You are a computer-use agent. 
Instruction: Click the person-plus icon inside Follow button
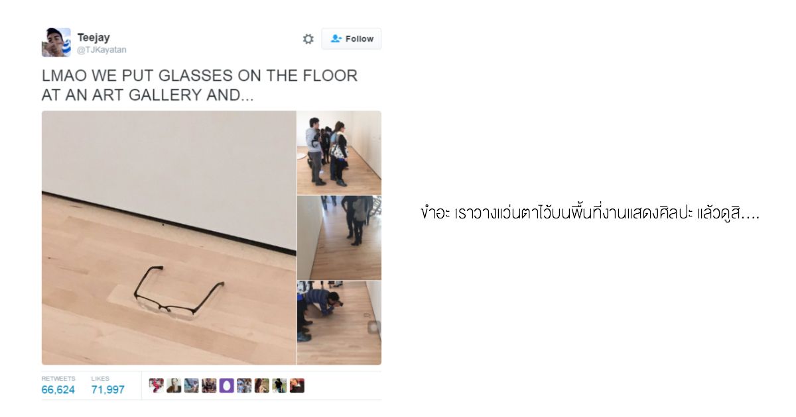pyautogui.click(x=336, y=39)
